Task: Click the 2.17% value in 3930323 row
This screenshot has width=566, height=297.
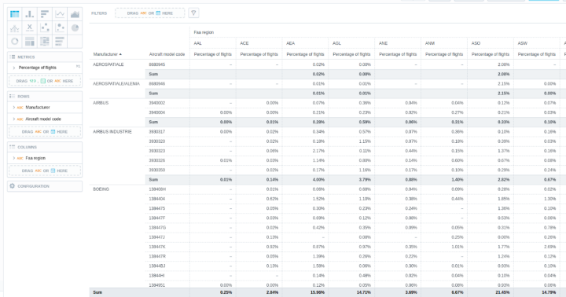Action: coord(318,151)
